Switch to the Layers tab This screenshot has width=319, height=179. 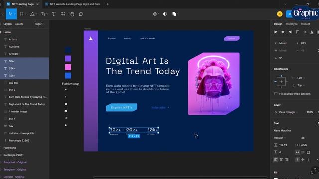pyautogui.click(x=8, y=24)
